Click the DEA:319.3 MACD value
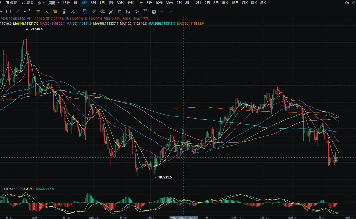This screenshot has height=219, width=356. [27, 189]
